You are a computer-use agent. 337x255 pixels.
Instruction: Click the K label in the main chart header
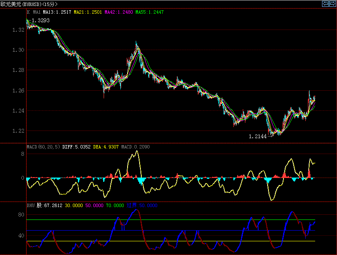pos(28,12)
